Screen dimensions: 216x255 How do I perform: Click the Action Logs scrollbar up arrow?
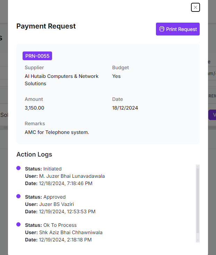[198, 167]
